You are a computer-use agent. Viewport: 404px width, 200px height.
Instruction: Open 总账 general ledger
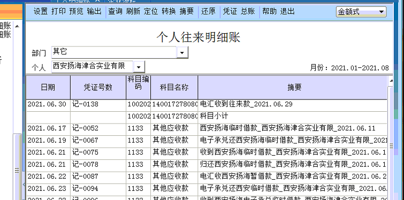click(x=248, y=11)
